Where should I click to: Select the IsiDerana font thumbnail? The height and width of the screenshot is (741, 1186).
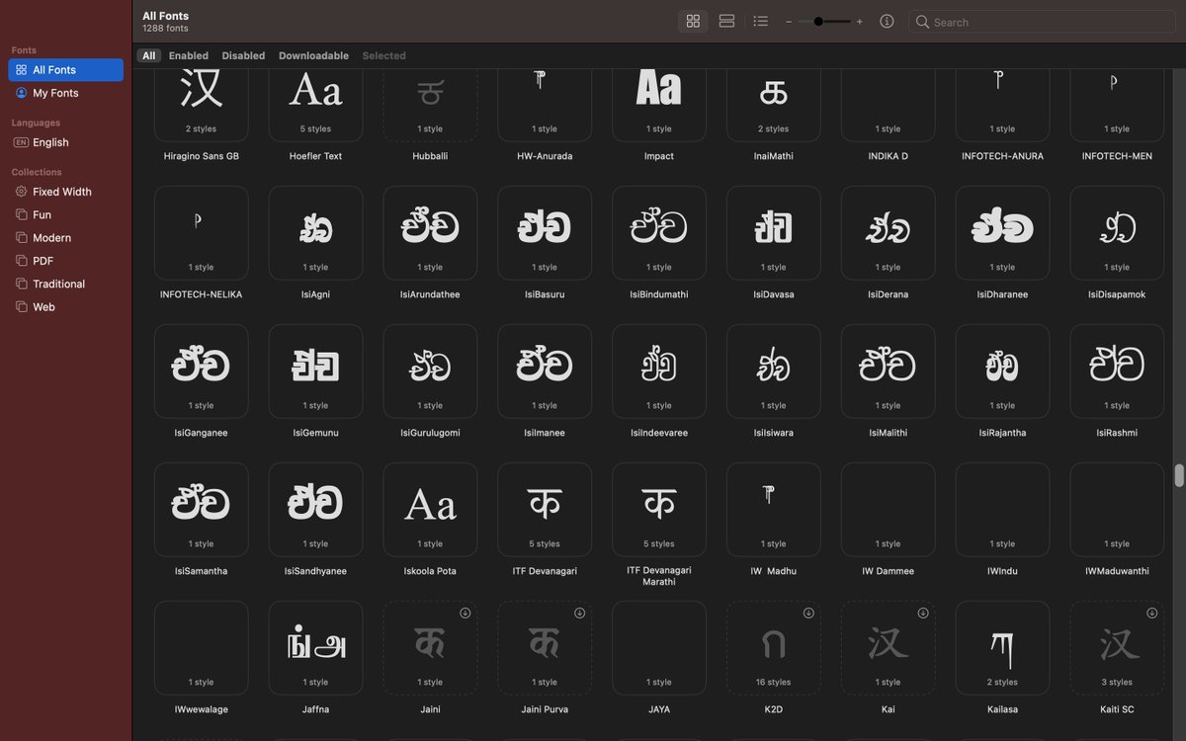click(x=889, y=233)
